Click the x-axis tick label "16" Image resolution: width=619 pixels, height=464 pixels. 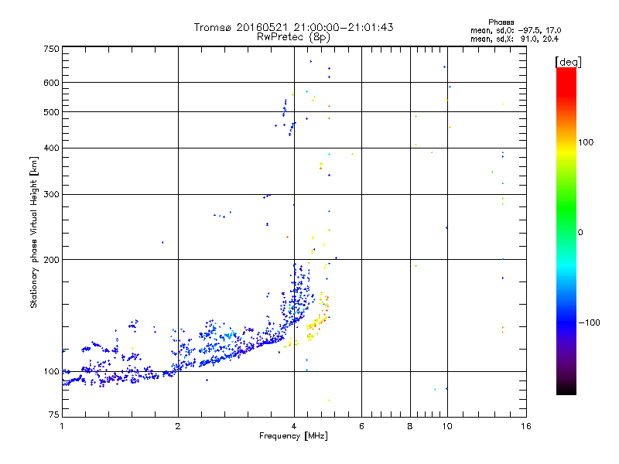point(526,426)
